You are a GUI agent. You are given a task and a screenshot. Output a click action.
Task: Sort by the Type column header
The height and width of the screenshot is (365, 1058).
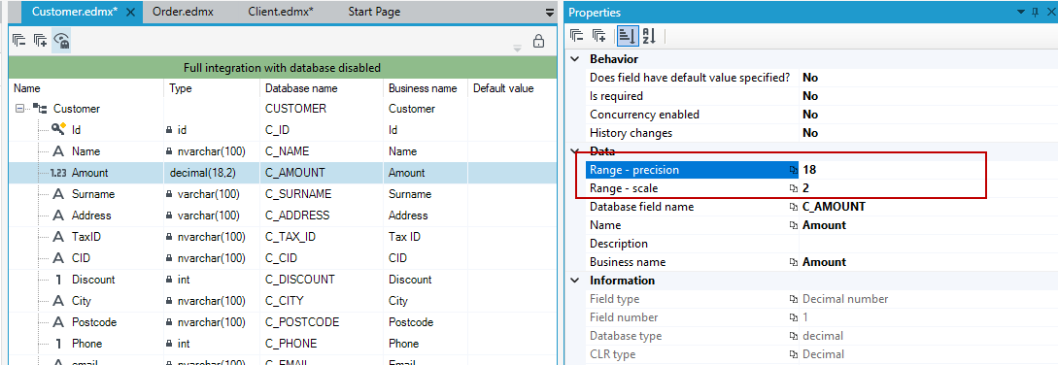coord(212,88)
